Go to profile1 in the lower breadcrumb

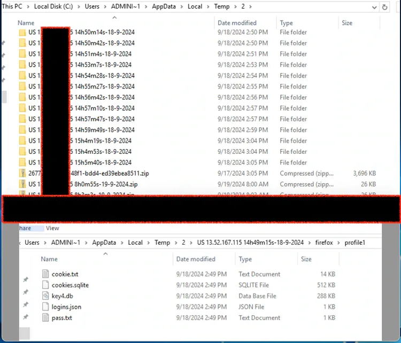354,243
